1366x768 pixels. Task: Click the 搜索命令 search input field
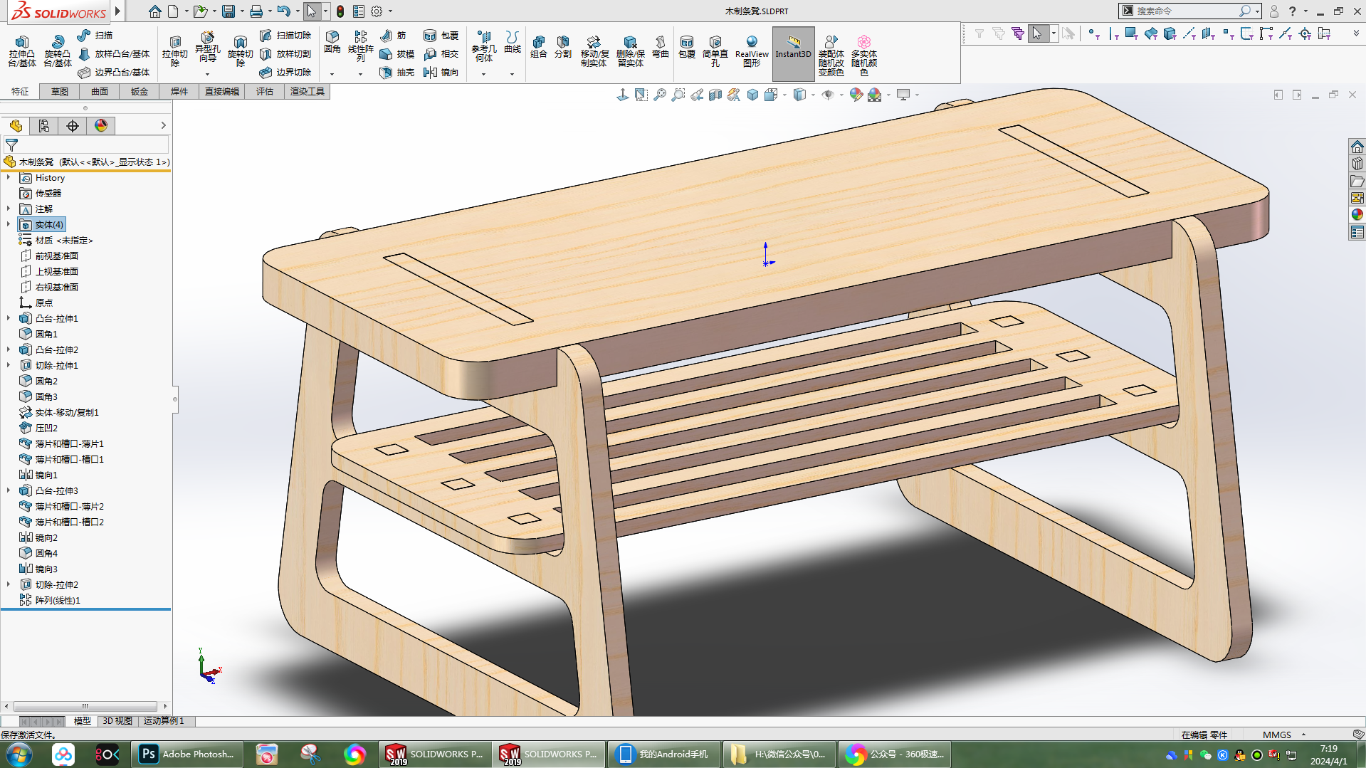pyautogui.click(x=1186, y=11)
